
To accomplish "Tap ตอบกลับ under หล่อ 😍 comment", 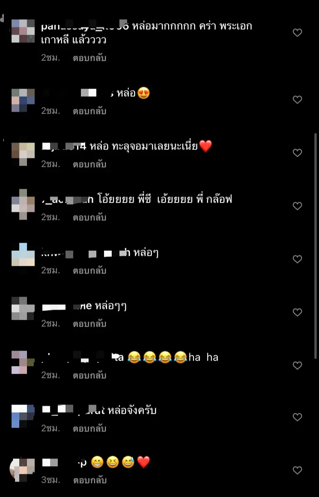I will pyautogui.click(x=89, y=111).
